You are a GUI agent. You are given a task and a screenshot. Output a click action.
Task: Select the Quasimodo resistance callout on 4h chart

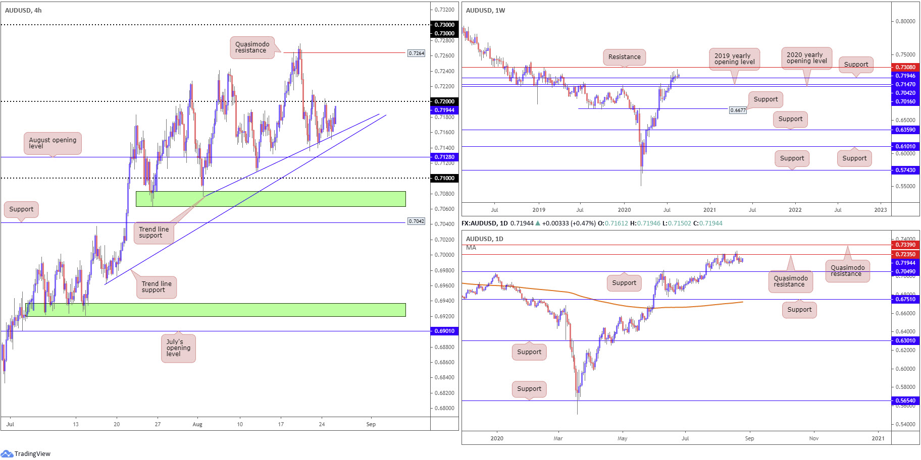252,47
